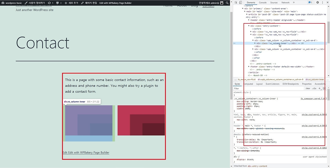Image resolution: width=330 pixels, height=168 pixels.
Task: Switch to the Console tab
Action: pyautogui.click(x=263, y=3)
